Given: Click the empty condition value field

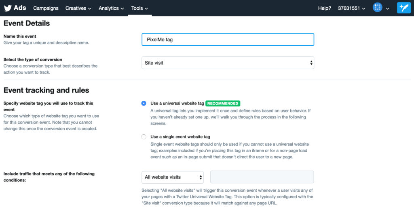Looking at the screenshot, I should pyautogui.click(x=262, y=177).
